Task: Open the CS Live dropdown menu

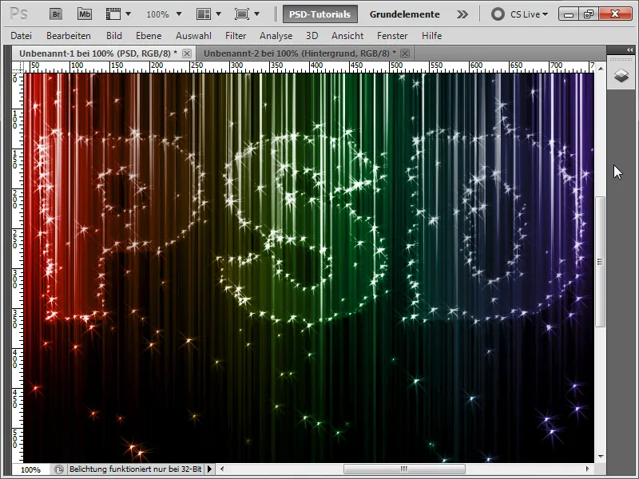Action: coord(530,14)
